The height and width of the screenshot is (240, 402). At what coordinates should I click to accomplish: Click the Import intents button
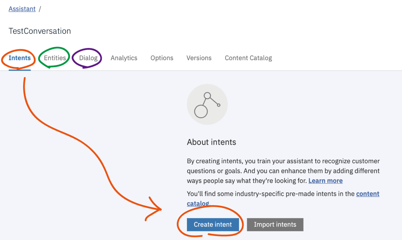click(x=275, y=225)
